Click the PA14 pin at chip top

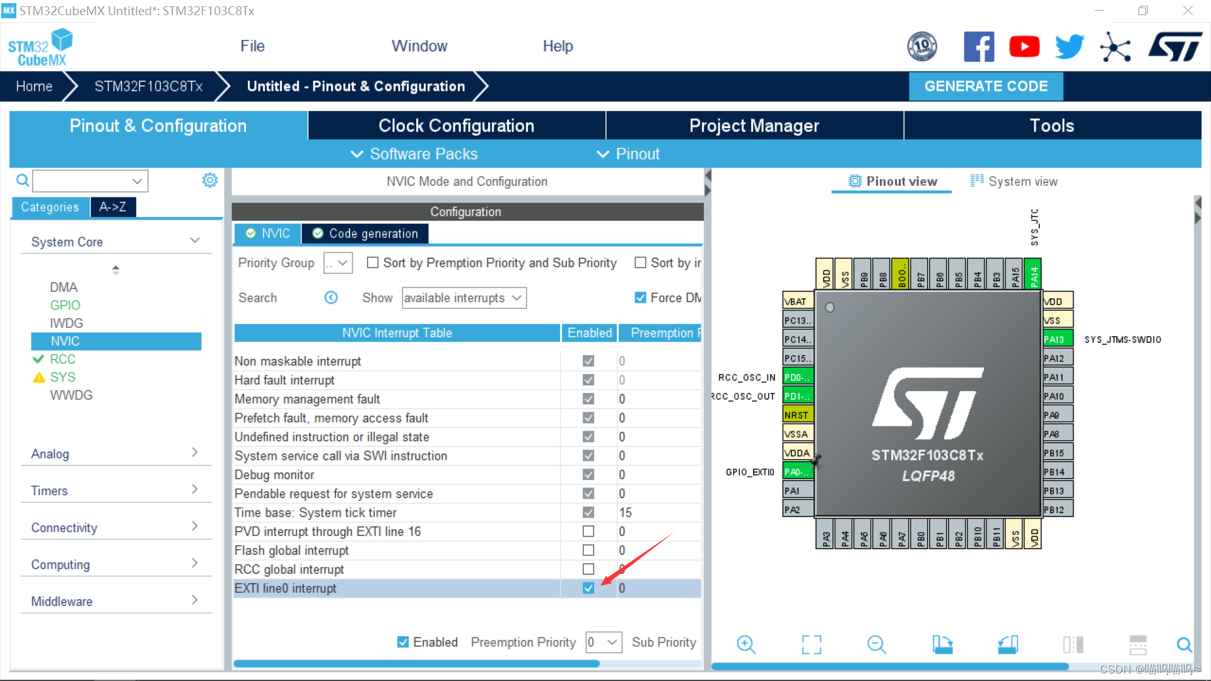[1033, 273]
